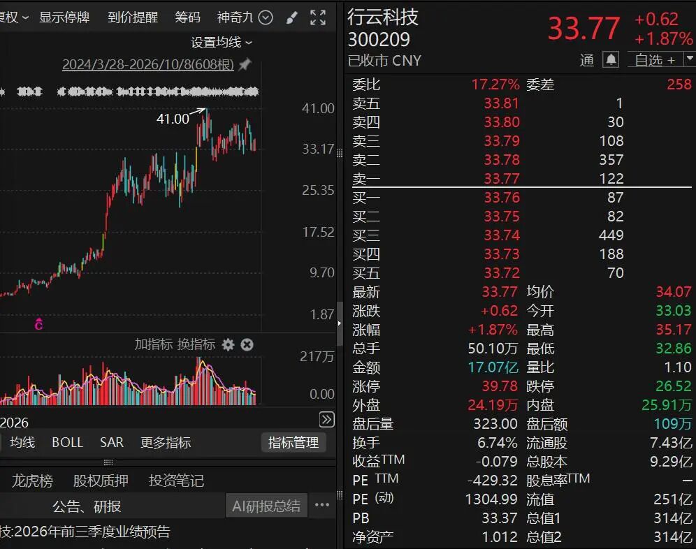Click the 买五 price 33.72
This screenshot has height=549, width=696.
(502, 272)
